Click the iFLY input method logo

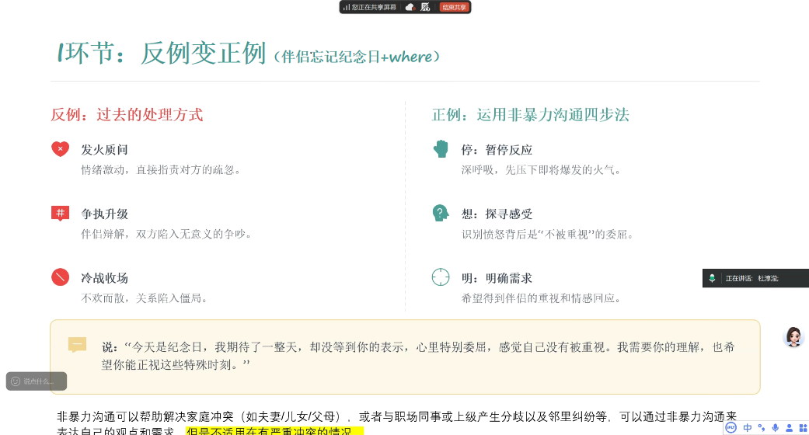(x=731, y=428)
